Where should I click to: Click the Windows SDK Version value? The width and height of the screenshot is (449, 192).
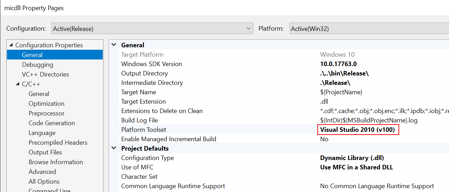point(338,64)
